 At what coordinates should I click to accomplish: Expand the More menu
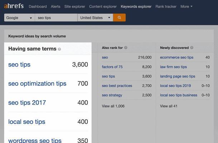tap(186, 6)
